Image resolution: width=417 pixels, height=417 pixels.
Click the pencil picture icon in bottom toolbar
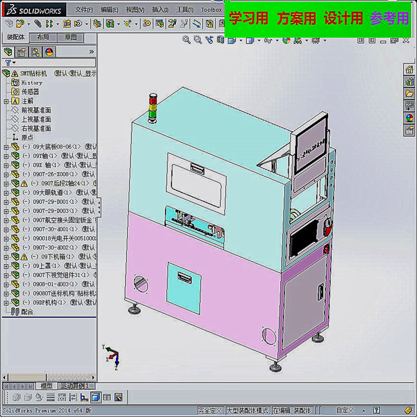point(118,398)
